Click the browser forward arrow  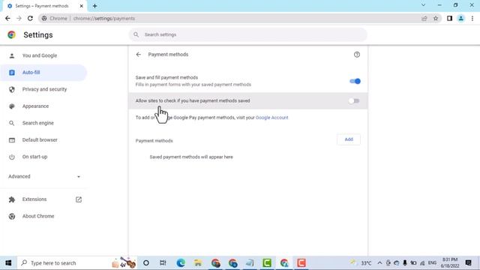19,18
